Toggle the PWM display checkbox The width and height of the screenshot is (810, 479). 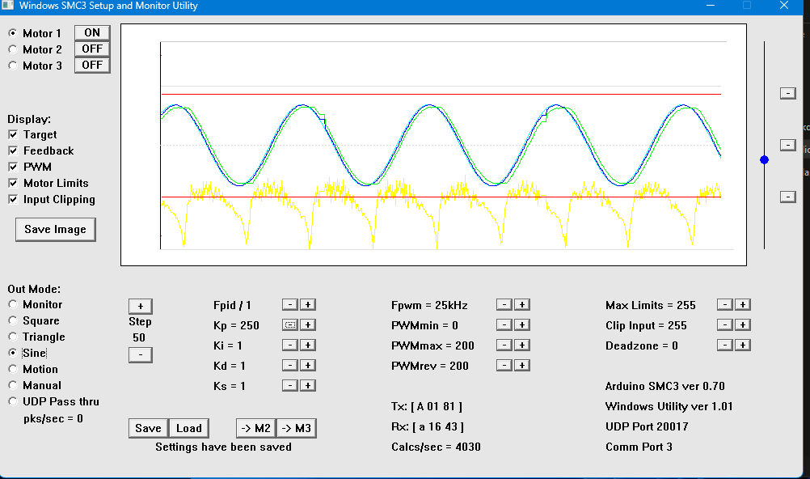pyautogui.click(x=14, y=167)
